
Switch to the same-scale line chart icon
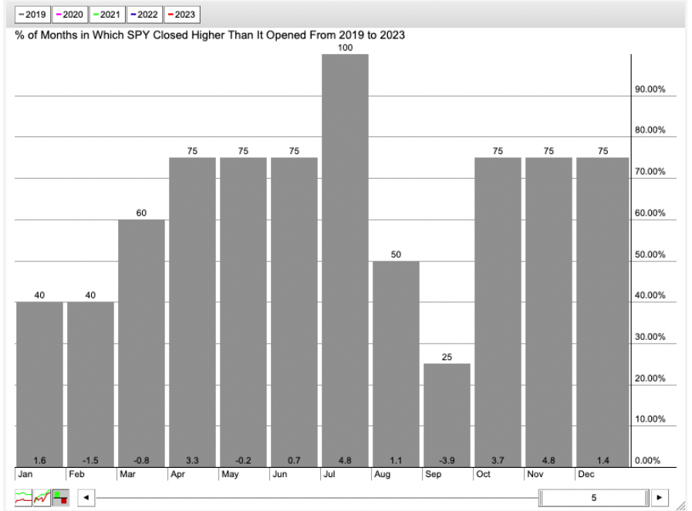pyautogui.click(x=42, y=497)
